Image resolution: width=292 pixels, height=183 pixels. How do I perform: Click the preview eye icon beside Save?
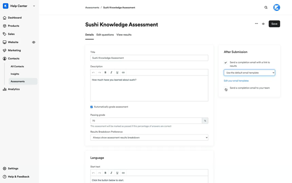[263, 24]
